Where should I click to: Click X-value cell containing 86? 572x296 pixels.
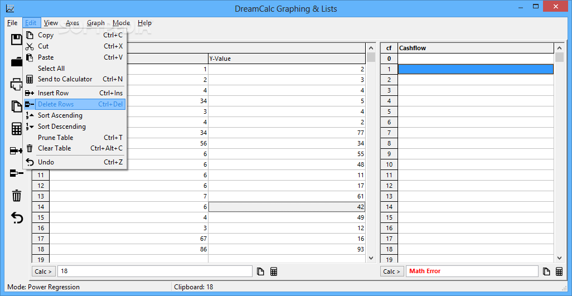coord(129,249)
